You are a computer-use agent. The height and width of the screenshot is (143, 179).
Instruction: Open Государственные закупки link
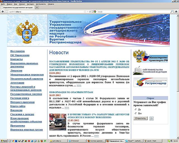tap(26, 94)
